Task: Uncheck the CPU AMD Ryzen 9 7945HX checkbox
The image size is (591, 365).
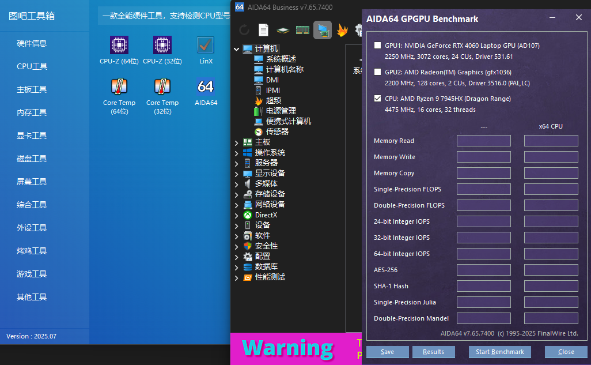Action: [377, 98]
